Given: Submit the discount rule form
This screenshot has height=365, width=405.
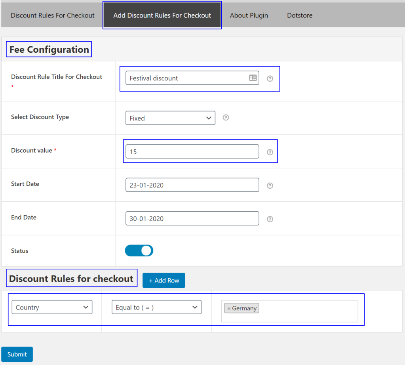Looking at the screenshot, I should coord(17,354).
